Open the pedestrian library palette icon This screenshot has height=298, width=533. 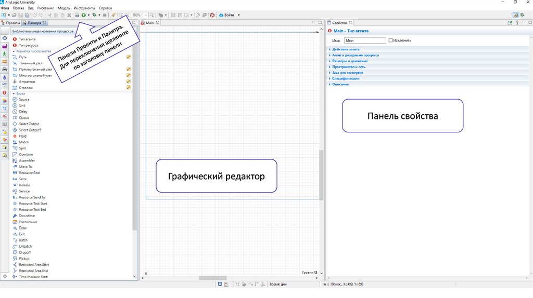(4, 53)
